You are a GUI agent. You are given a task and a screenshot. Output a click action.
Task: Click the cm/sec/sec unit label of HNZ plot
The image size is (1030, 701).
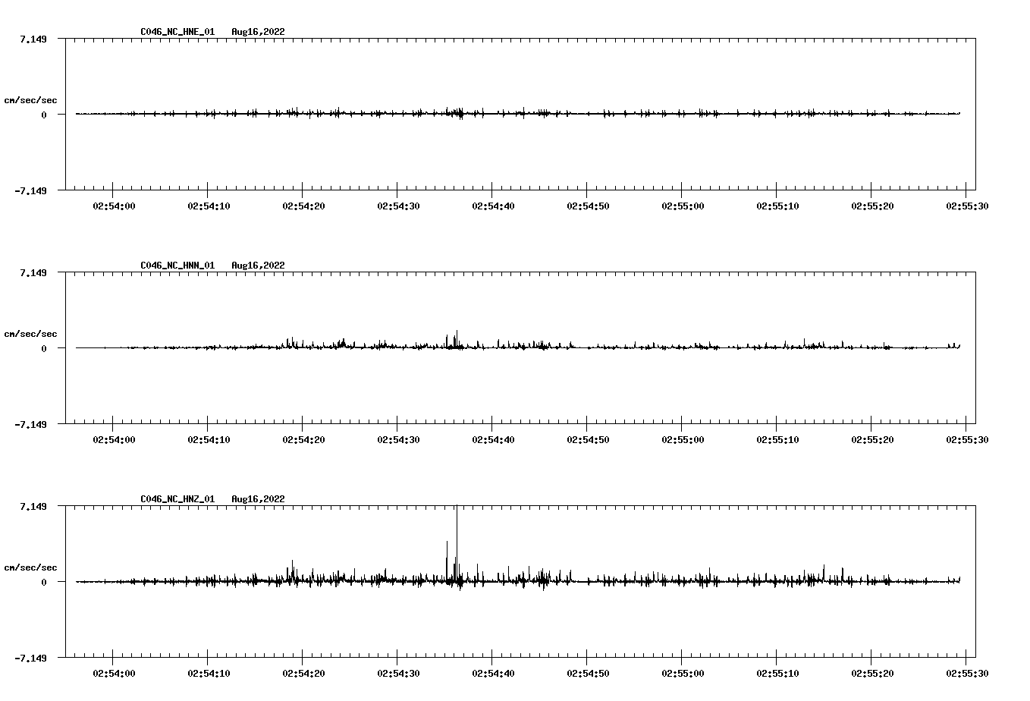[x=30, y=567]
